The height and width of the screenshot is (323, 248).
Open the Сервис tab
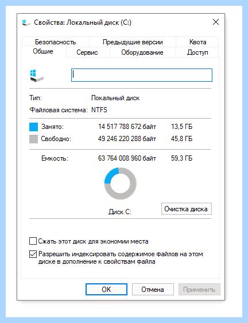87,52
